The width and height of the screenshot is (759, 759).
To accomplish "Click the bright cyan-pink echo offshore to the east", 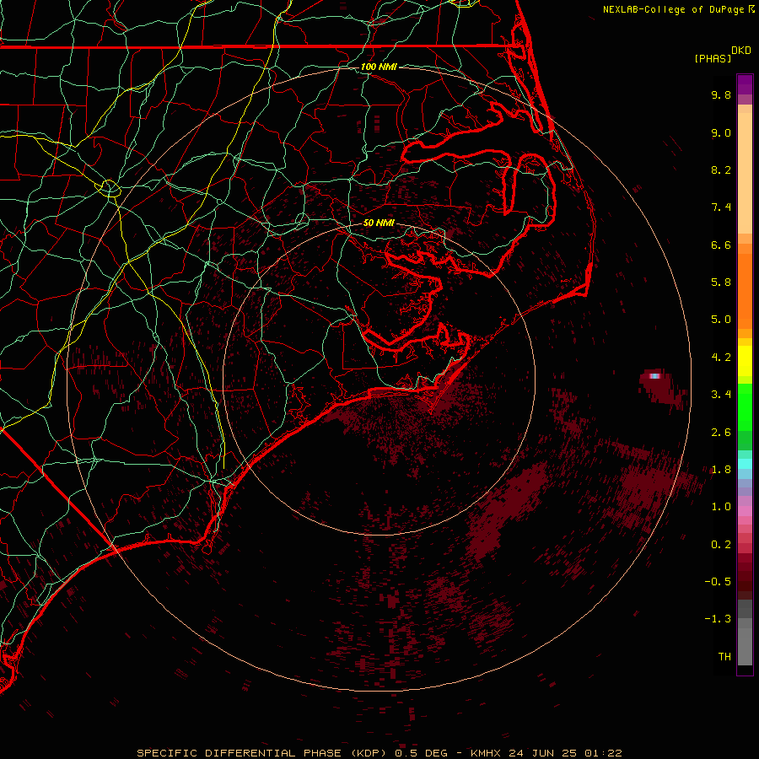I will [654, 376].
